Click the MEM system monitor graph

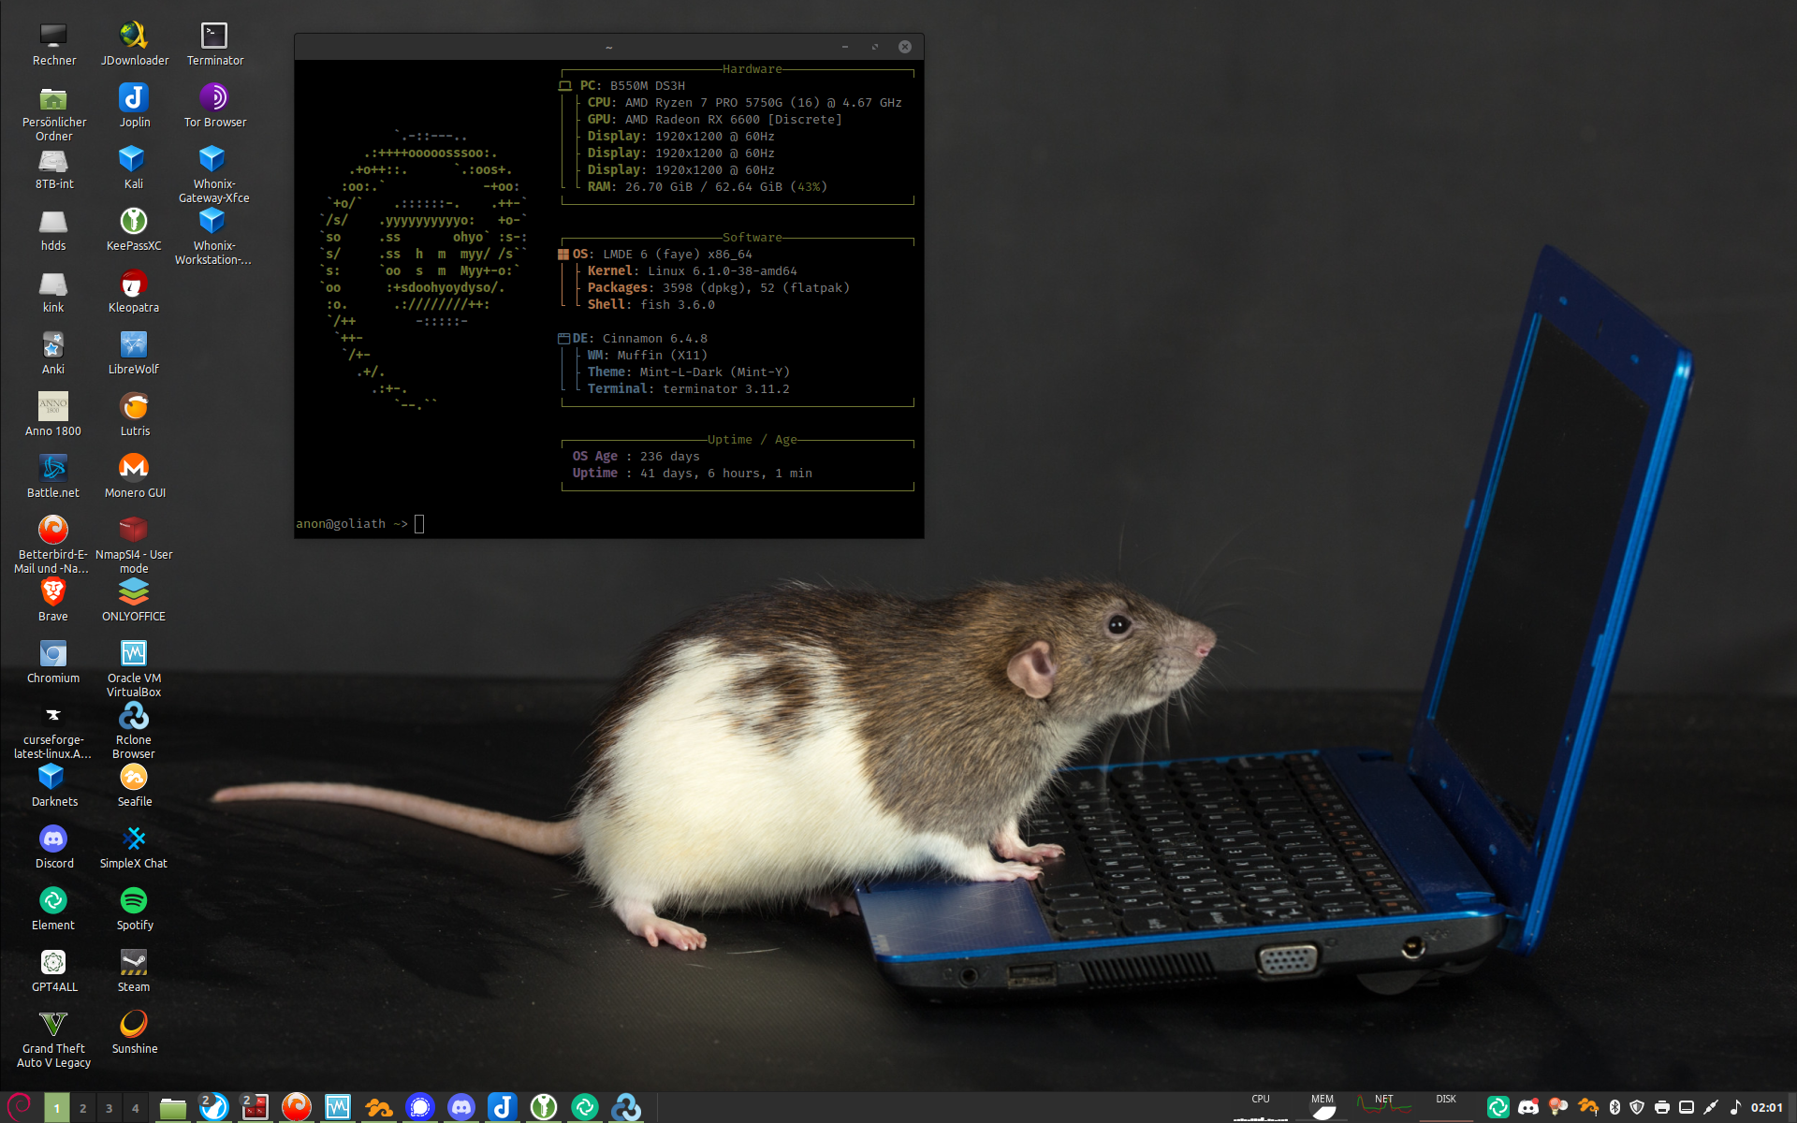(1322, 1107)
